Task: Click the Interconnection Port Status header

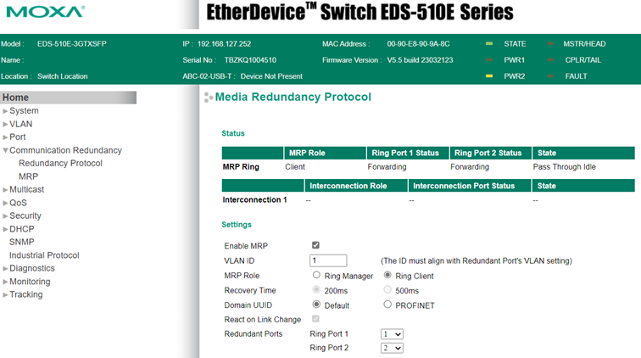Action: 470,186
